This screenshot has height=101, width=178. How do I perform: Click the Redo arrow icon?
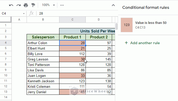point(19,5)
